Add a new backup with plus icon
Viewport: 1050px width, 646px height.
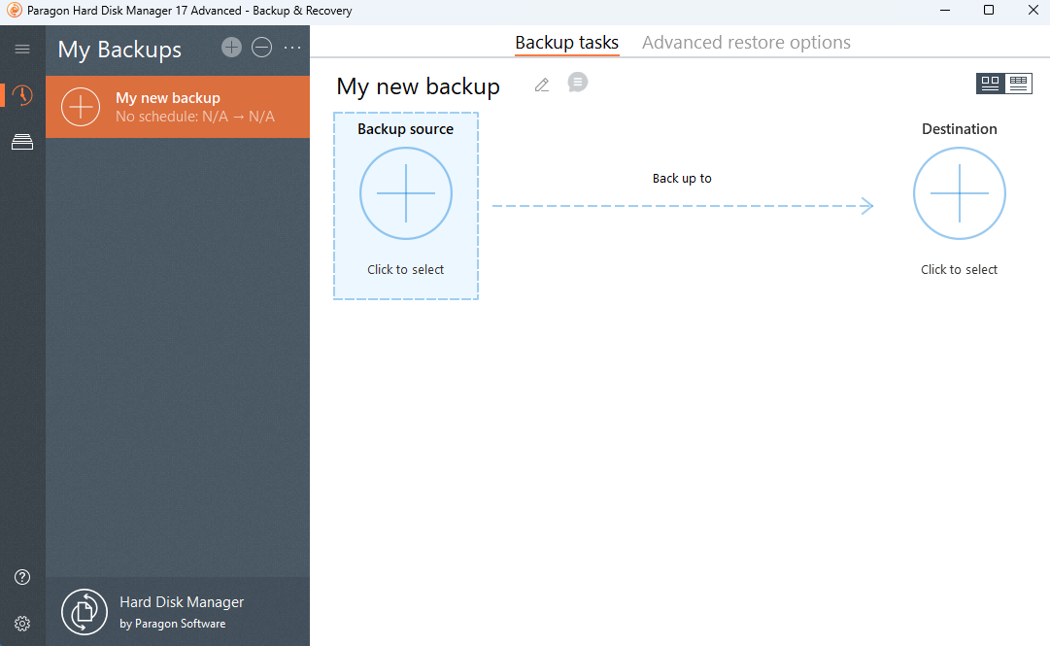(232, 47)
